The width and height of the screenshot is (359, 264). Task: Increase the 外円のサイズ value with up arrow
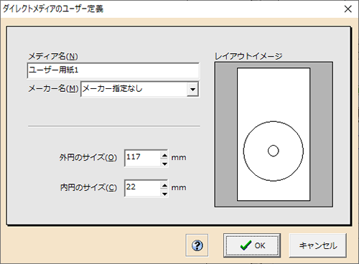point(164,155)
